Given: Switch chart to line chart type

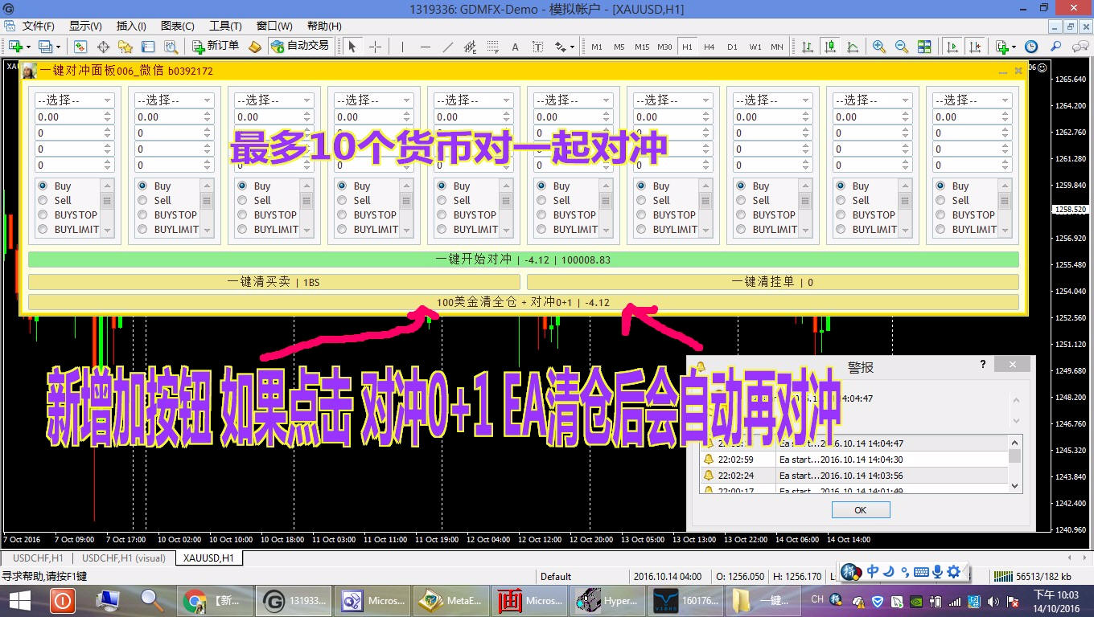Looking at the screenshot, I should [852, 47].
